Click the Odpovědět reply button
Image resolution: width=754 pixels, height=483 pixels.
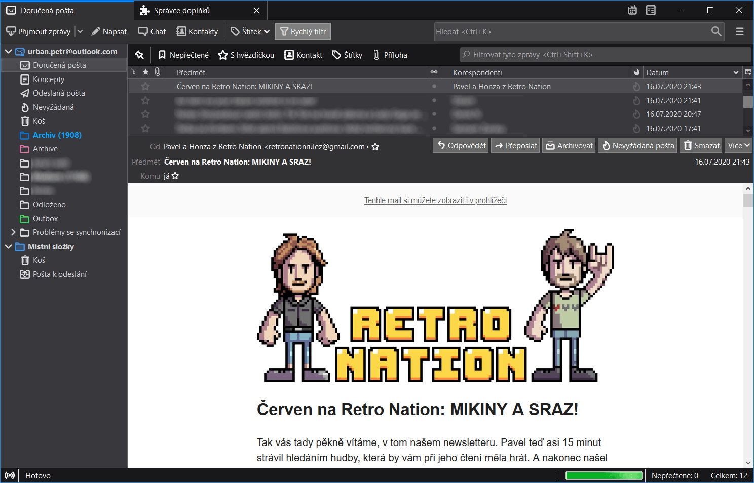coord(461,146)
